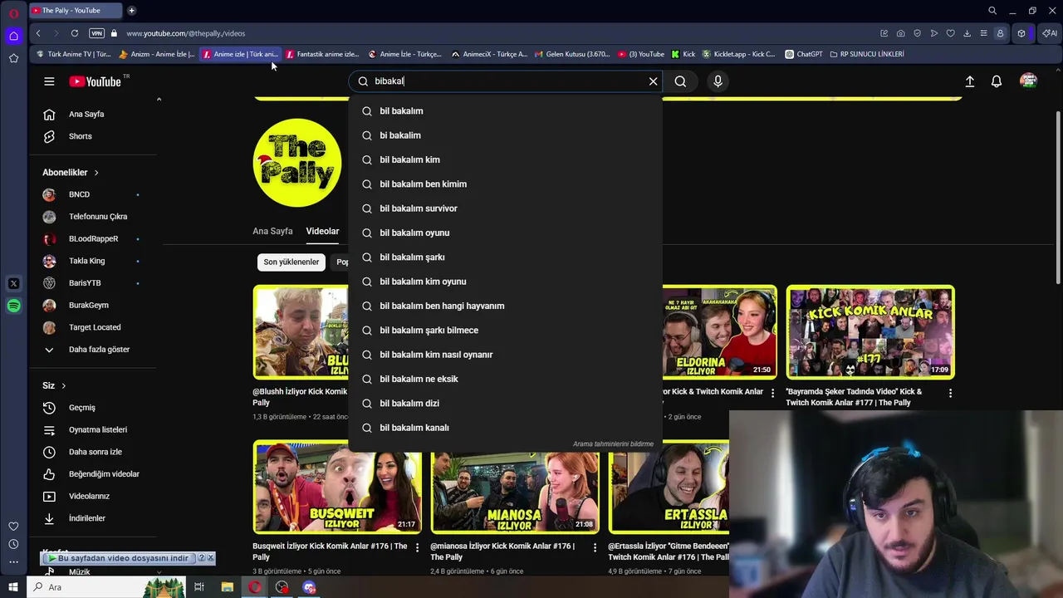Screen dimensions: 1063x598
Task: Open the ChatGPT bookmark
Action: [803, 54]
